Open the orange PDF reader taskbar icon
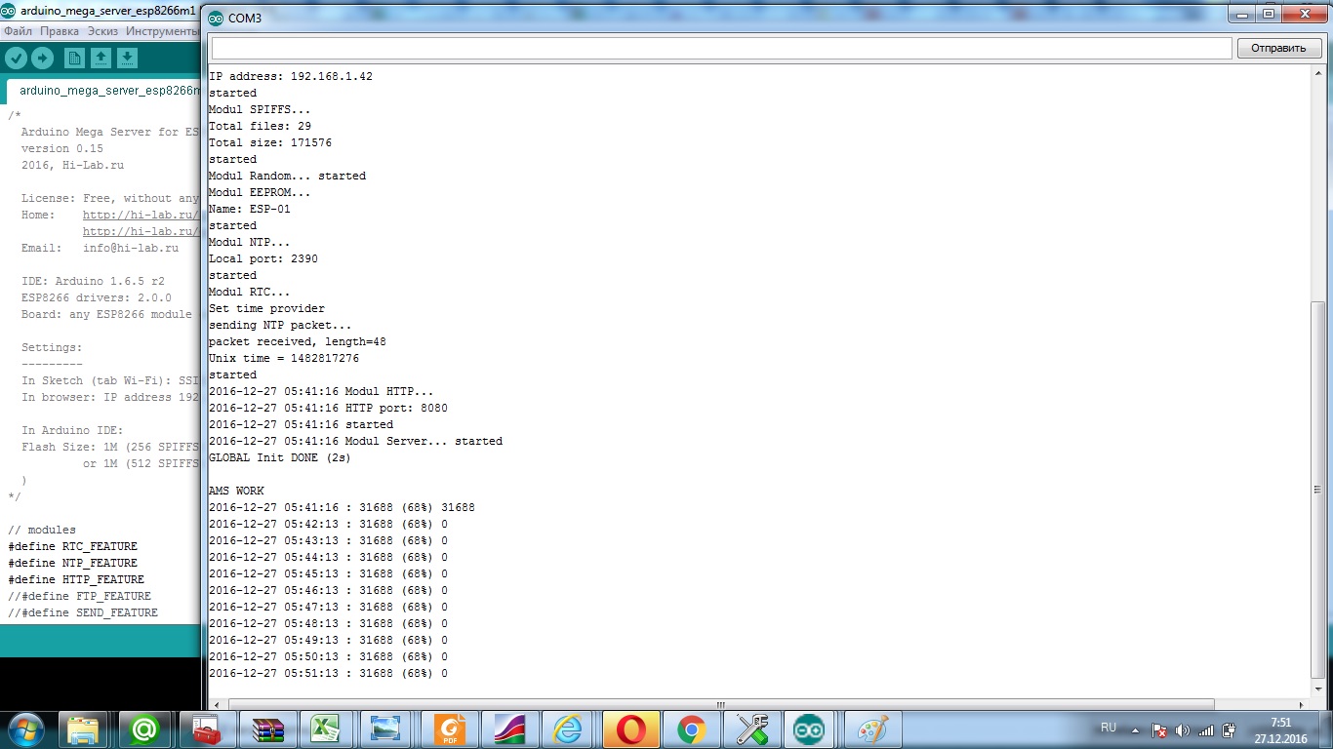This screenshot has width=1333, height=749. click(450, 729)
